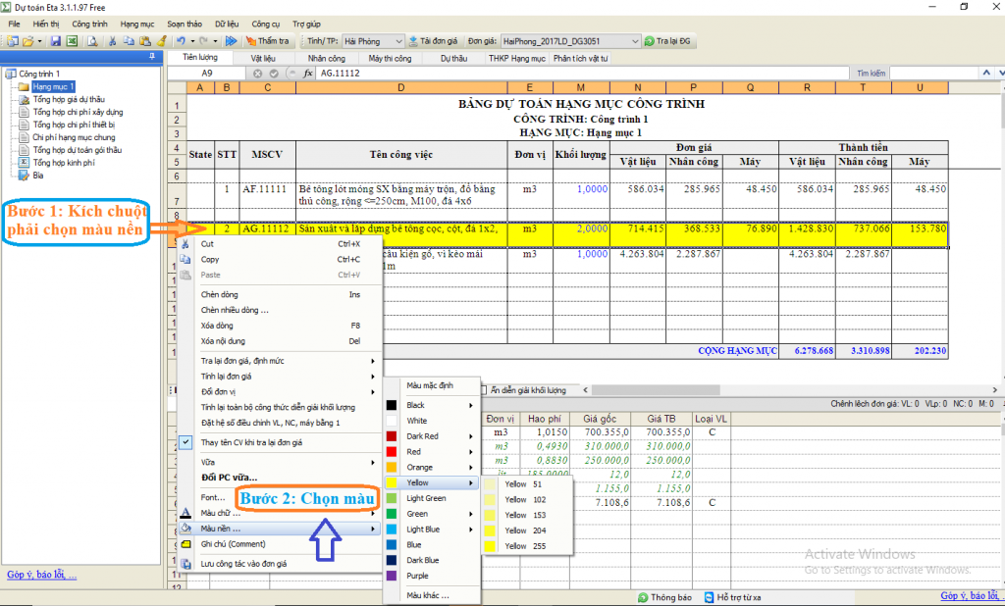Screen dimensions: 1005x606
Task: Choose Chèn dòng from the context menu
Action: point(219,294)
